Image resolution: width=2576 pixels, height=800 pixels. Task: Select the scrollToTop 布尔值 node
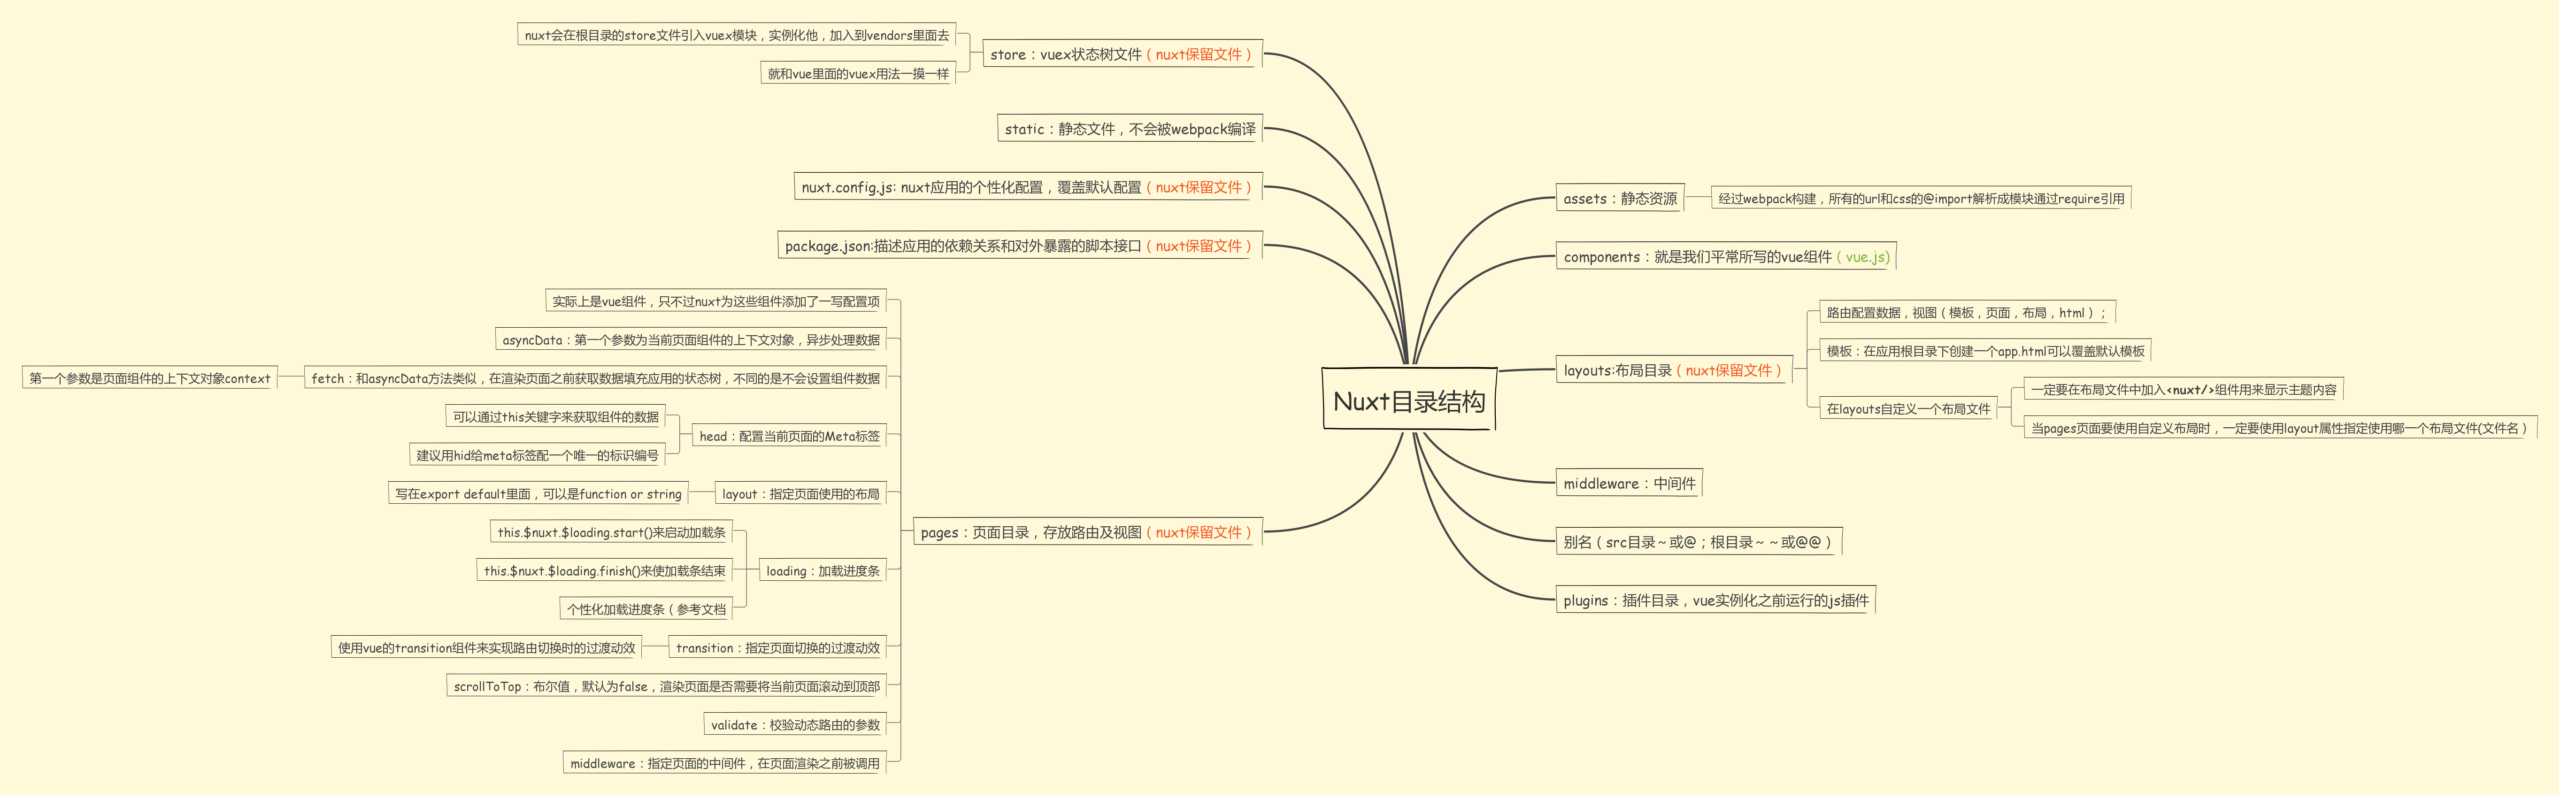pos(666,686)
